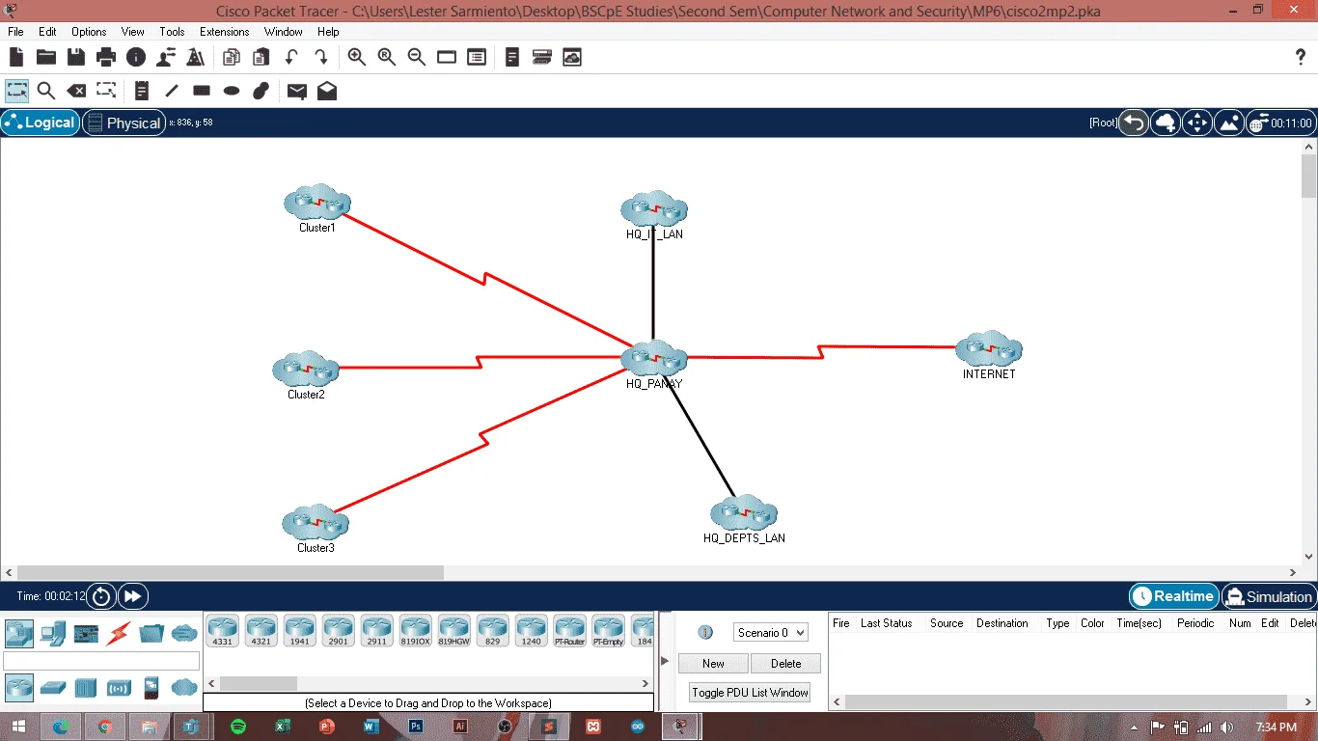
Task: Zoom in on the workspace
Action: coord(357,58)
